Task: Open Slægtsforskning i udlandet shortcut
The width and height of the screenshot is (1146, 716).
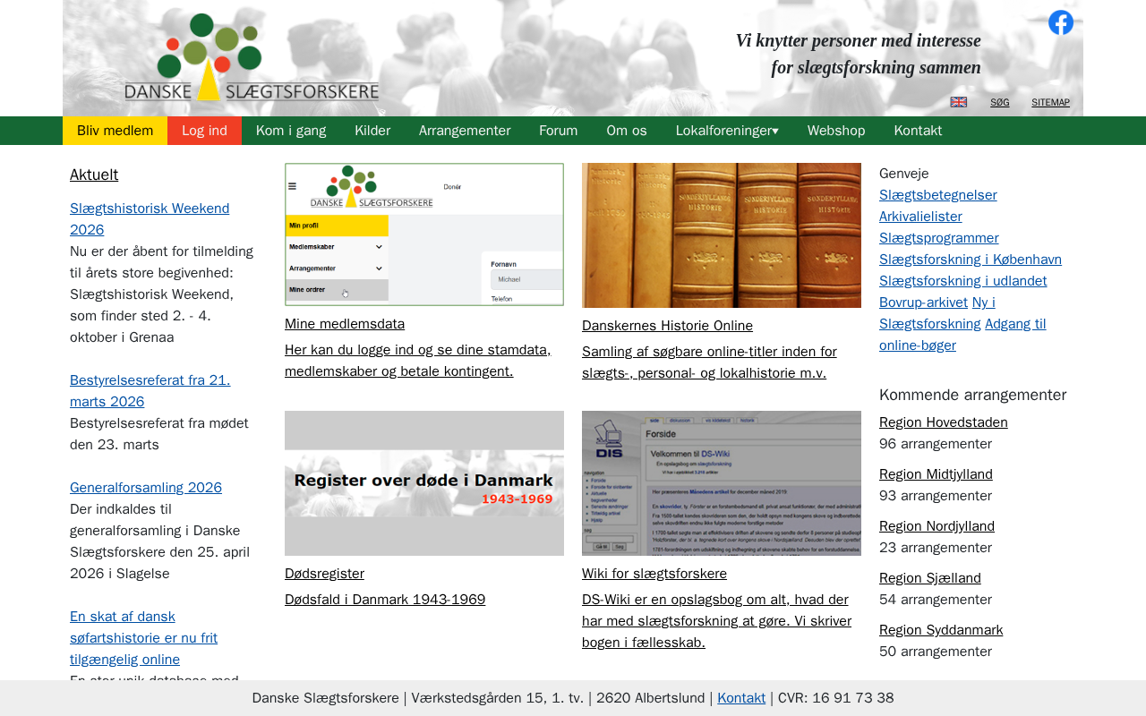Action: 963,281
